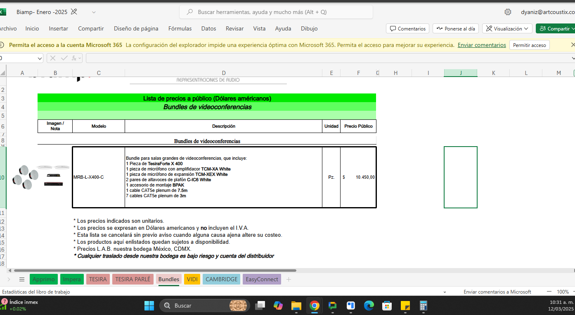Image resolution: width=575 pixels, height=315 pixels.
Task: Select row 10 header
Action: 3,177
